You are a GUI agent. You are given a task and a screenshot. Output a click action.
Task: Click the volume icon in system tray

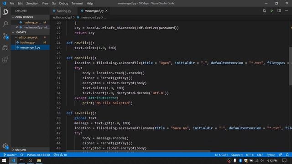(x=262, y=160)
